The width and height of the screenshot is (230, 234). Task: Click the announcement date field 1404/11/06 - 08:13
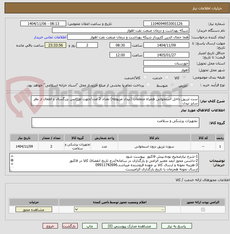43,23
